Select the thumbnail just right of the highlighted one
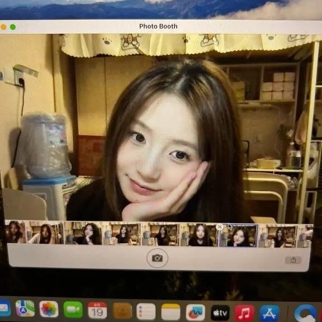 click(278, 236)
